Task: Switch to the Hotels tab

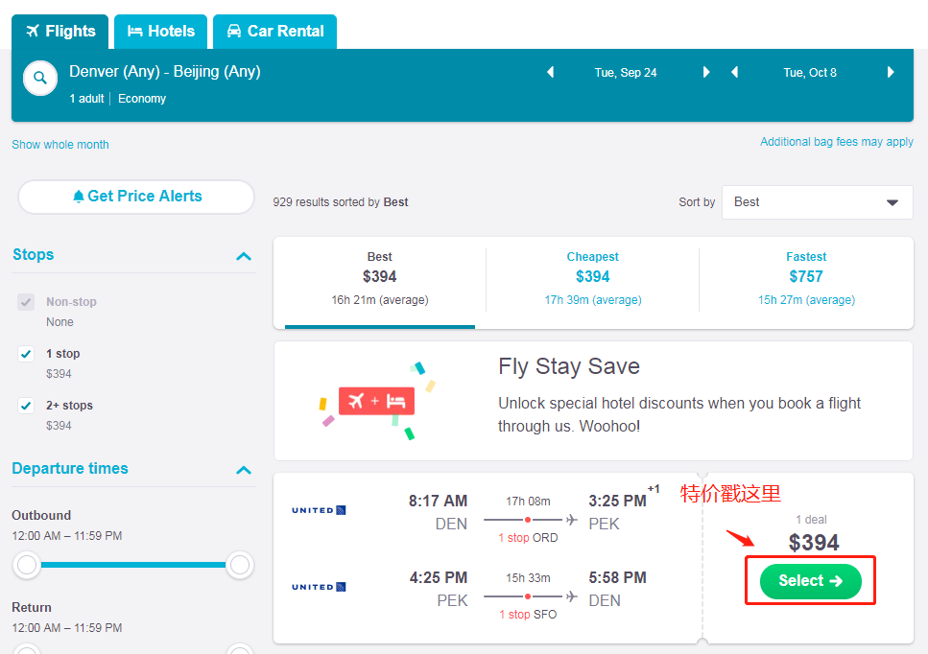Action: pos(161,32)
